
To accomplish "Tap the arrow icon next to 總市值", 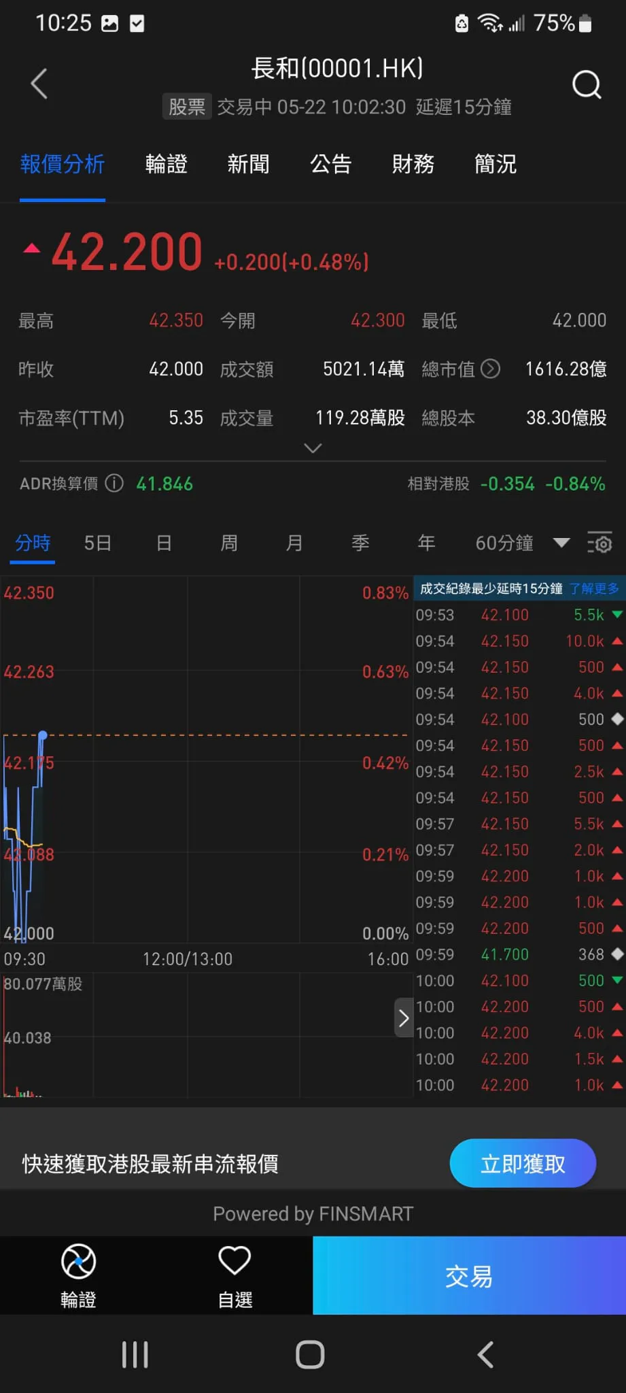I will click(490, 369).
